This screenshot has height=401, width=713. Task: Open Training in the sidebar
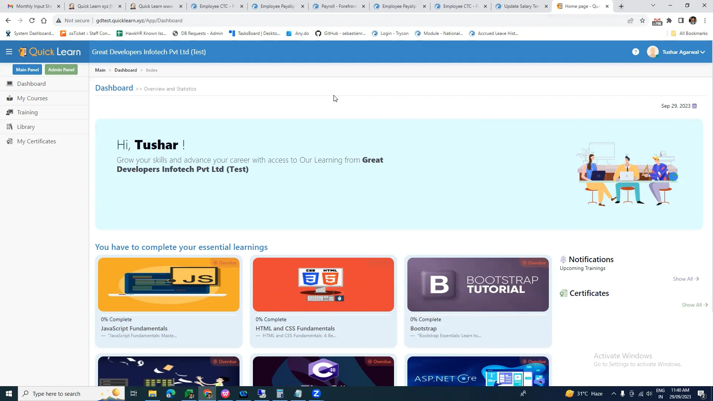[x=44, y=113]
